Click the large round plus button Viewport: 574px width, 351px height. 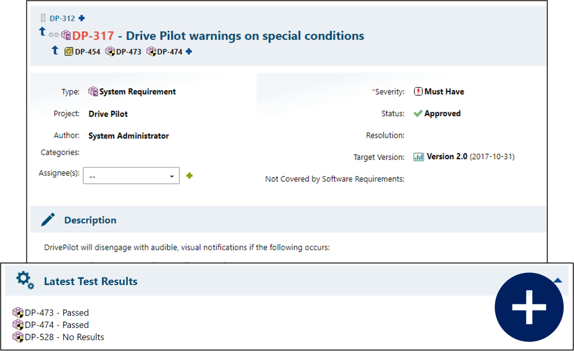529,307
